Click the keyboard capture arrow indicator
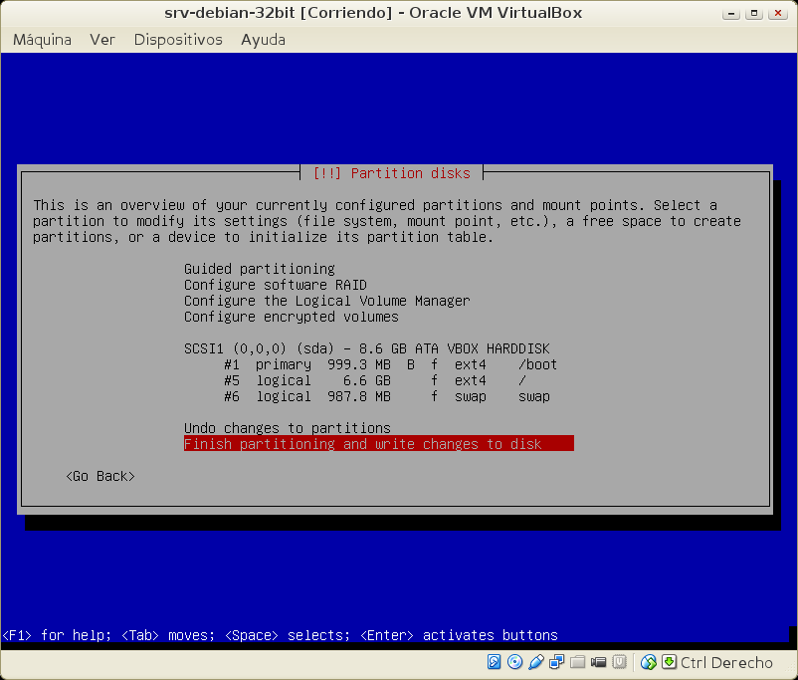This screenshot has height=680, width=798. pyautogui.click(x=670, y=662)
